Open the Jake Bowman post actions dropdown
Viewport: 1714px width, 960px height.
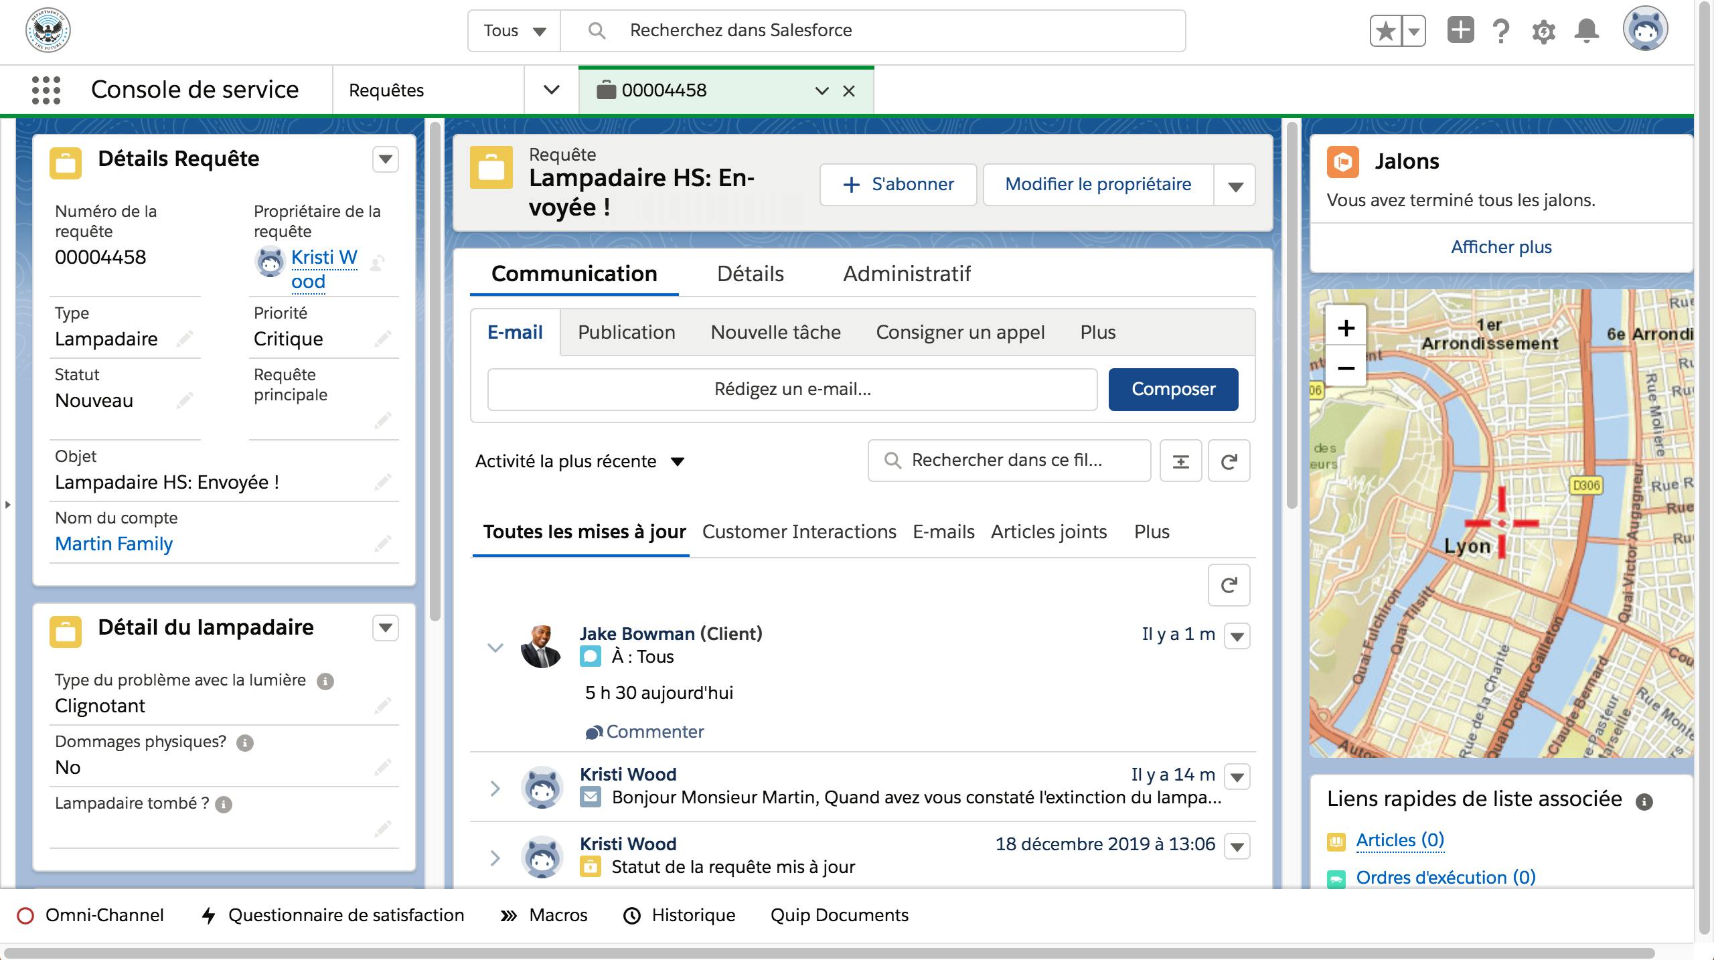coord(1237,636)
